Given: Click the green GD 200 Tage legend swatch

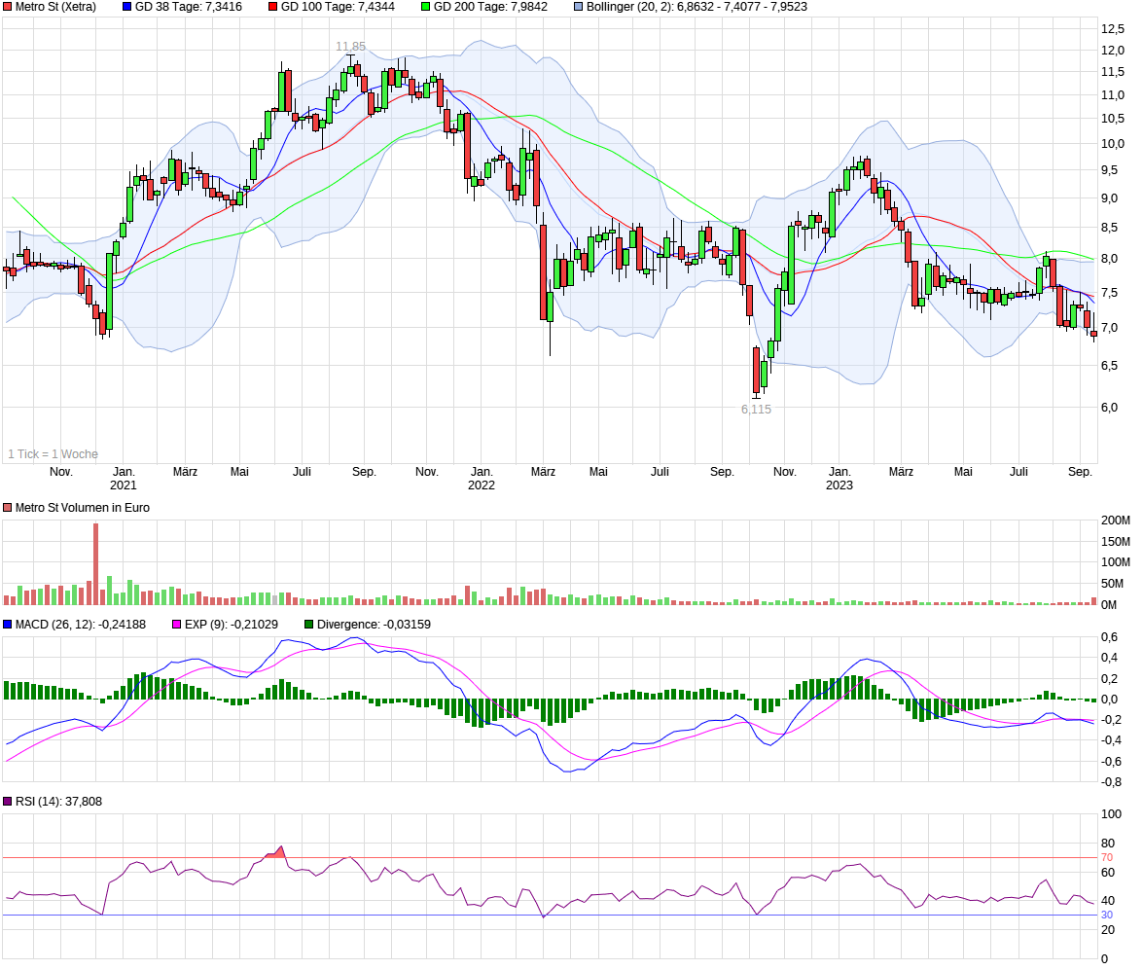Looking at the screenshot, I should pyautogui.click(x=425, y=7).
